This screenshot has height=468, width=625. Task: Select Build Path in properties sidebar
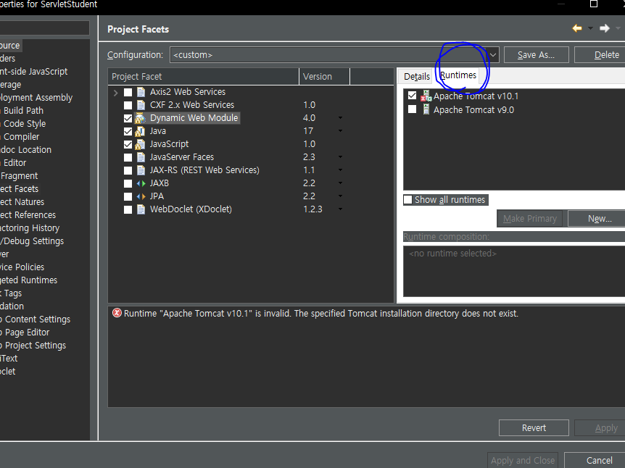click(23, 110)
